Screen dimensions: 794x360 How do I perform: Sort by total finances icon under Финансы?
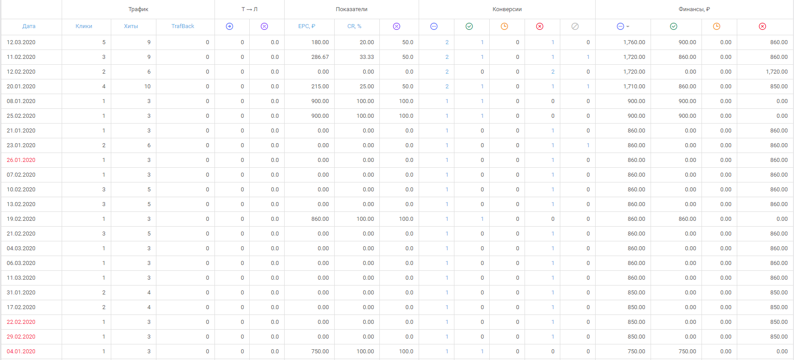(620, 26)
